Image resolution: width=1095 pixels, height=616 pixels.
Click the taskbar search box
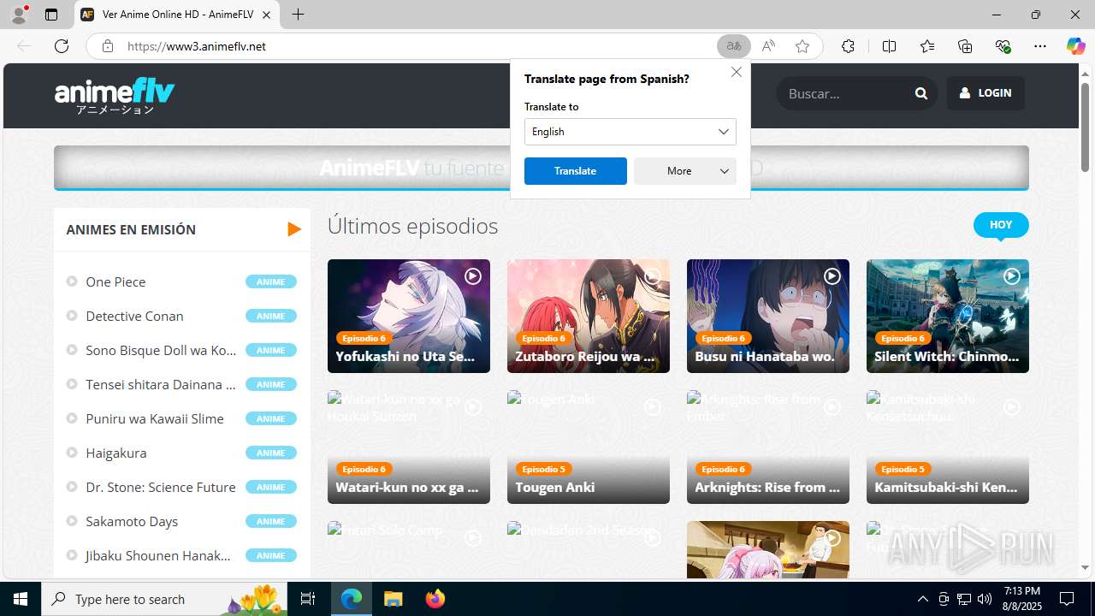(x=163, y=599)
